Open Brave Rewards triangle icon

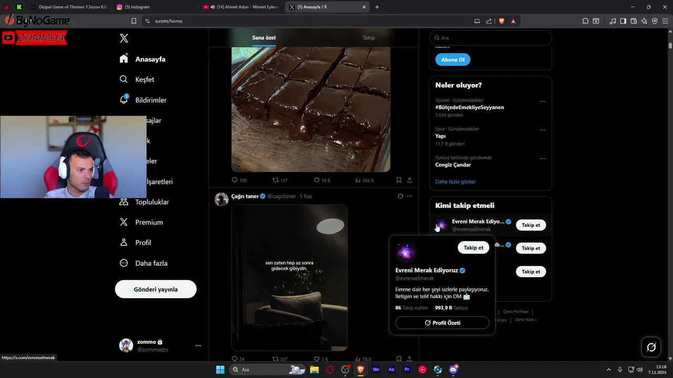(513, 21)
